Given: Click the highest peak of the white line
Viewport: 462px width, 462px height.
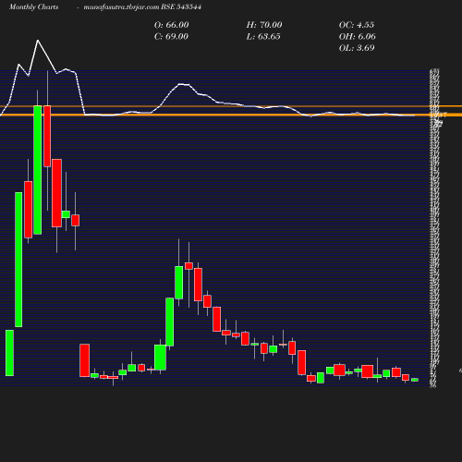Looking at the screenshot, I should 38,41.
